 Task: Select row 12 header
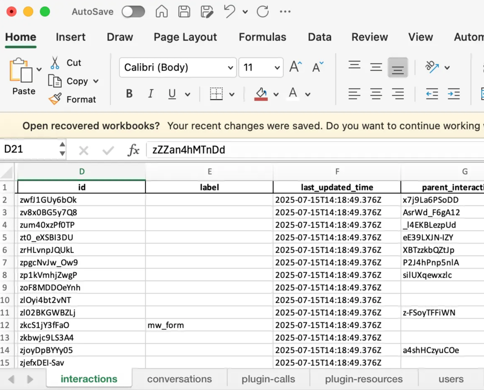pyautogui.click(x=7, y=325)
